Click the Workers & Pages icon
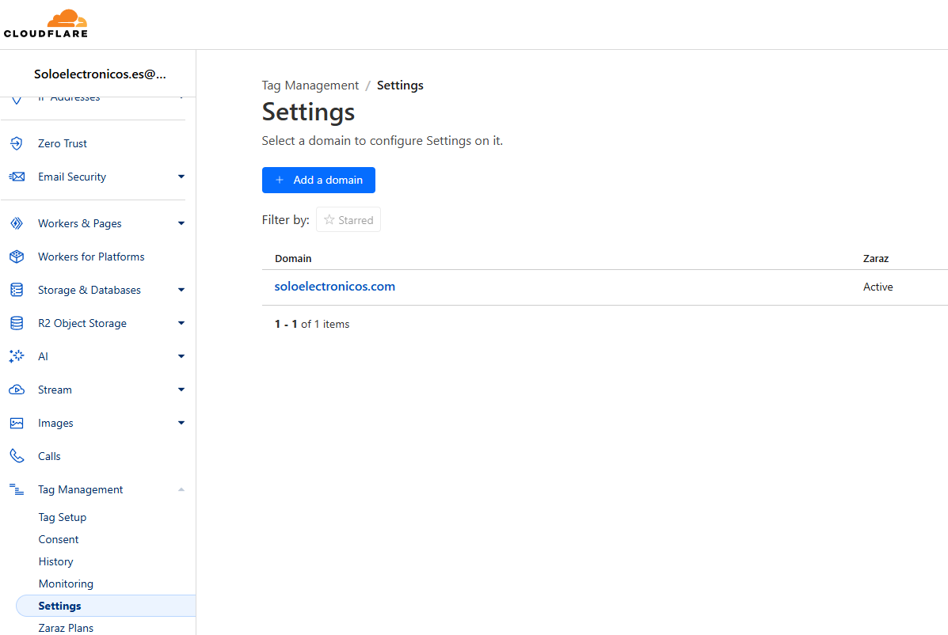948x635 pixels. click(x=16, y=223)
